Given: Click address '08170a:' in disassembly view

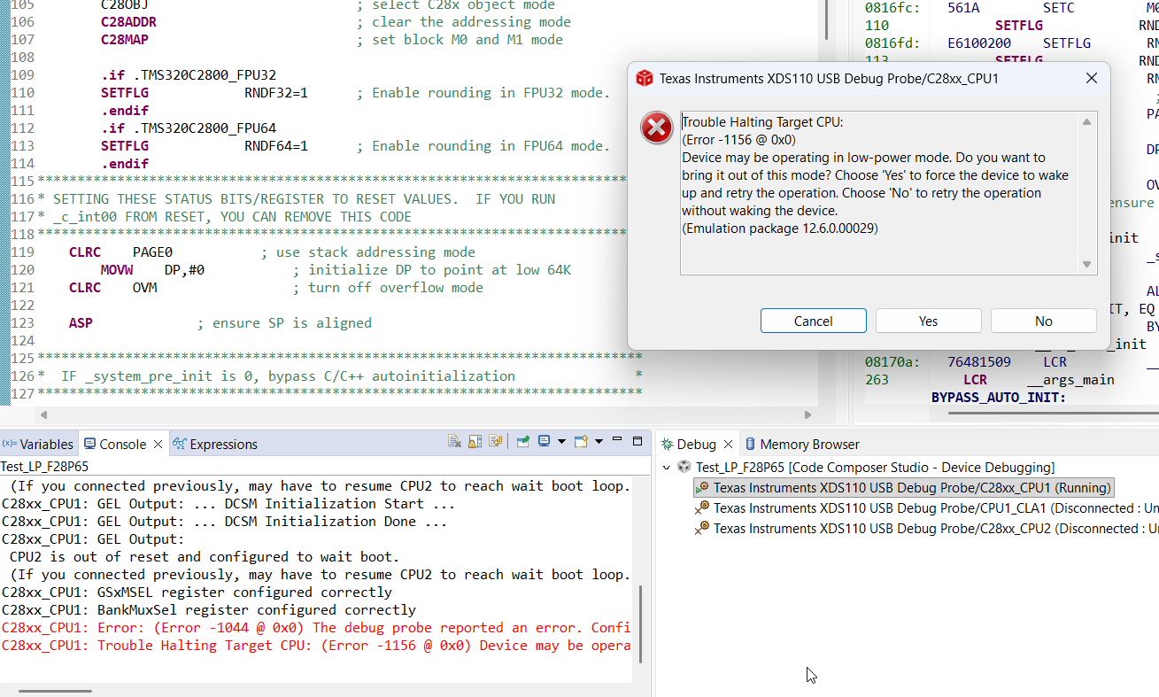Looking at the screenshot, I should (x=892, y=361).
